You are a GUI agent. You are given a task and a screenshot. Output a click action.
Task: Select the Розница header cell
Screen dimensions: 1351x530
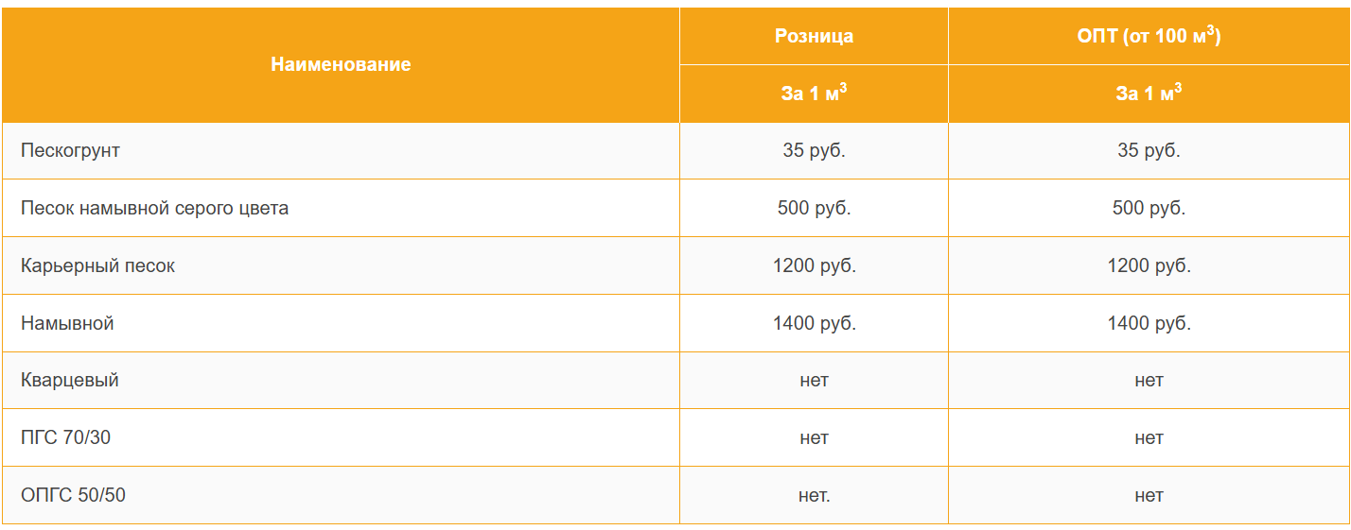pyautogui.click(x=814, y=36)
